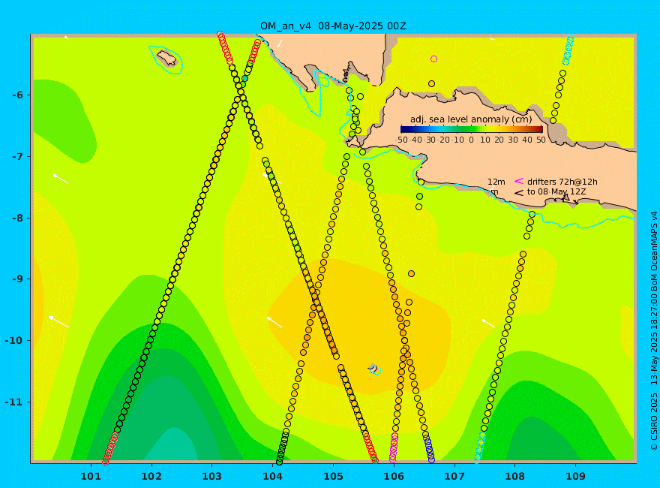Select the 'drifters 72h@12h' legend text
Viewport: 660px width, 488px height.
pos(562,182)
